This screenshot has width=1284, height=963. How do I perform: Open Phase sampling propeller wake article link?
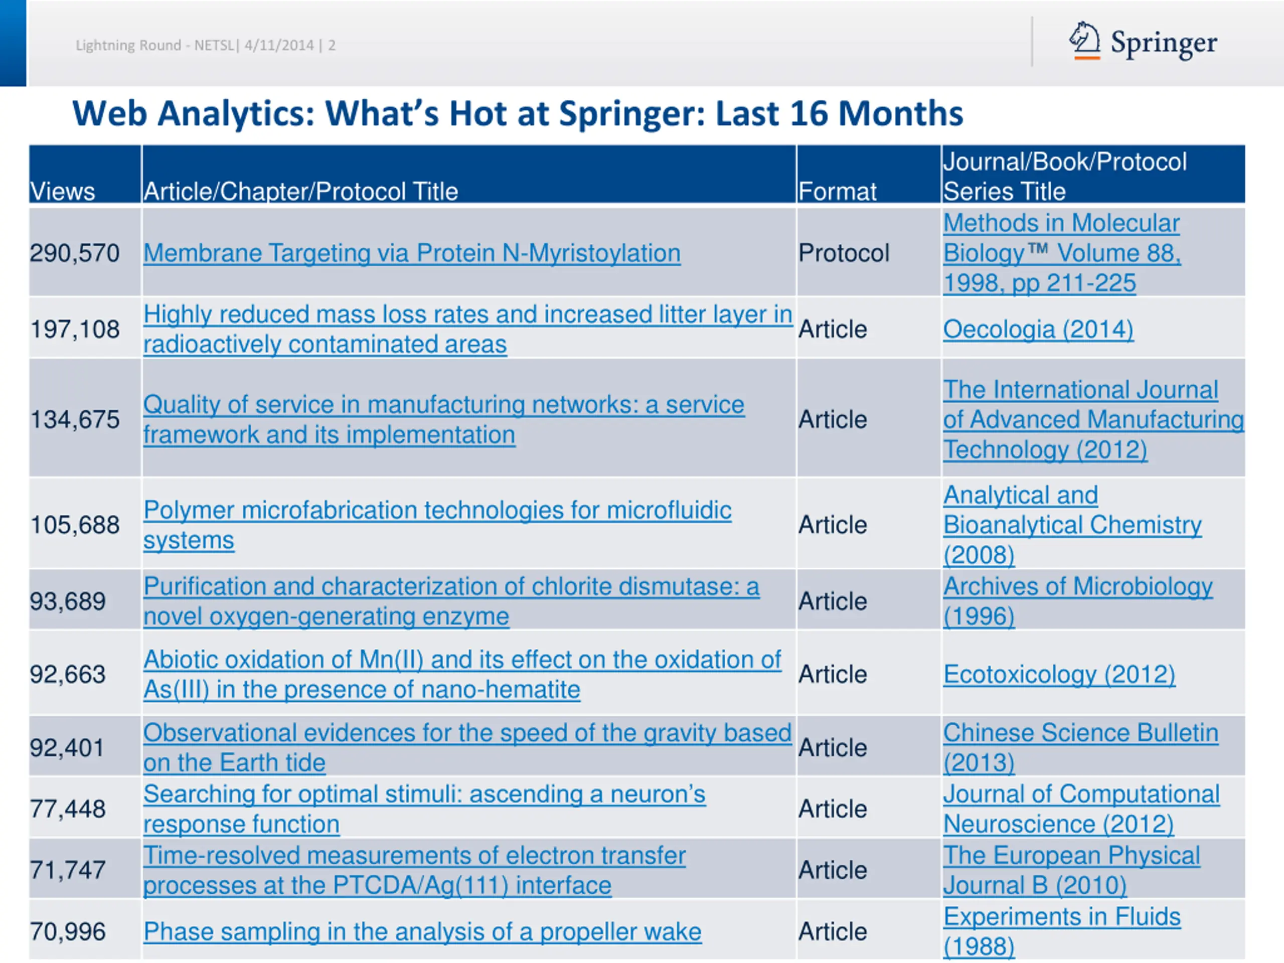[422, 932]
